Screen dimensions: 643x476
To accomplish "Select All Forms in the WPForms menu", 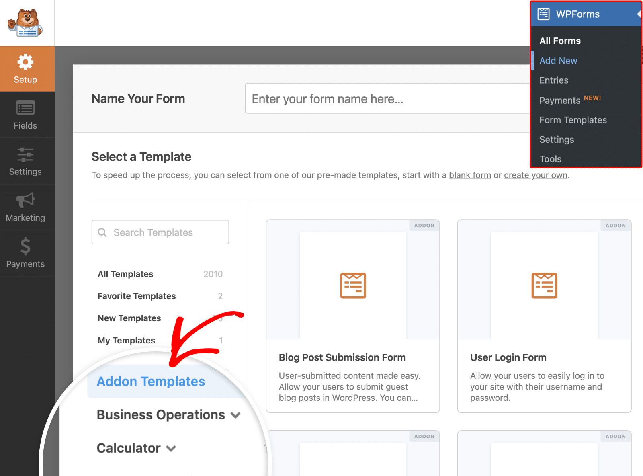I will tap(560, 41).
